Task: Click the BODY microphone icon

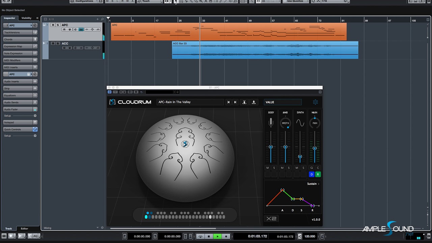Action: (x=271, y=123)
